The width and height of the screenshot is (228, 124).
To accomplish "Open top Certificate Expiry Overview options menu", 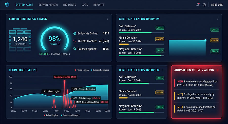I will click(x=218, y=19).
